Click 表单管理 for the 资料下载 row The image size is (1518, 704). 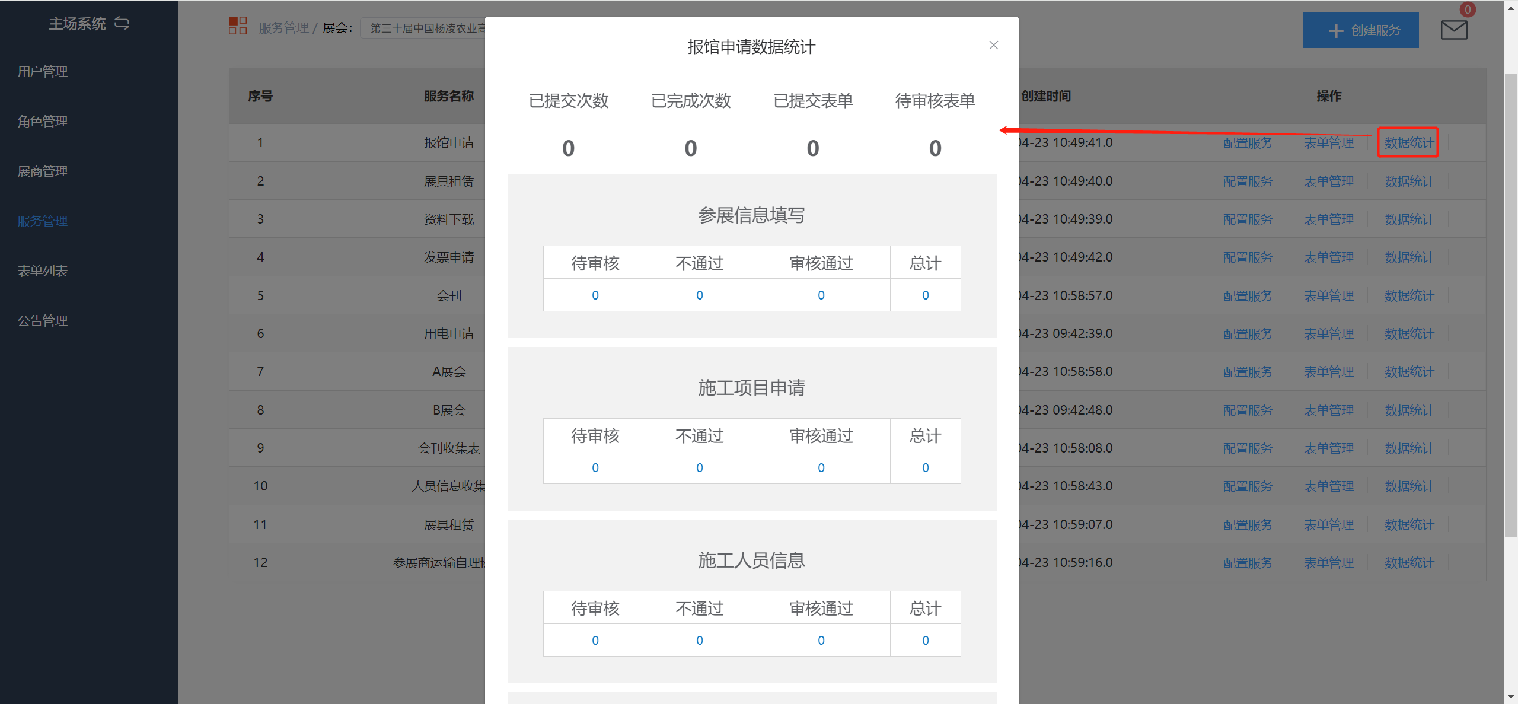point(1328,219)
